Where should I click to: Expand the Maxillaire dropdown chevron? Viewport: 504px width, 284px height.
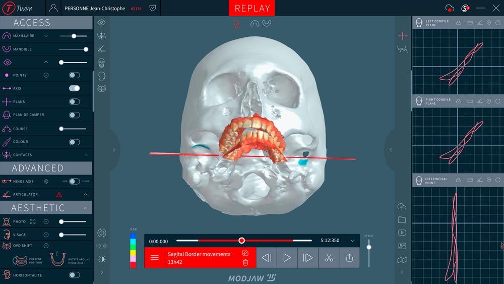click(46, 36)
